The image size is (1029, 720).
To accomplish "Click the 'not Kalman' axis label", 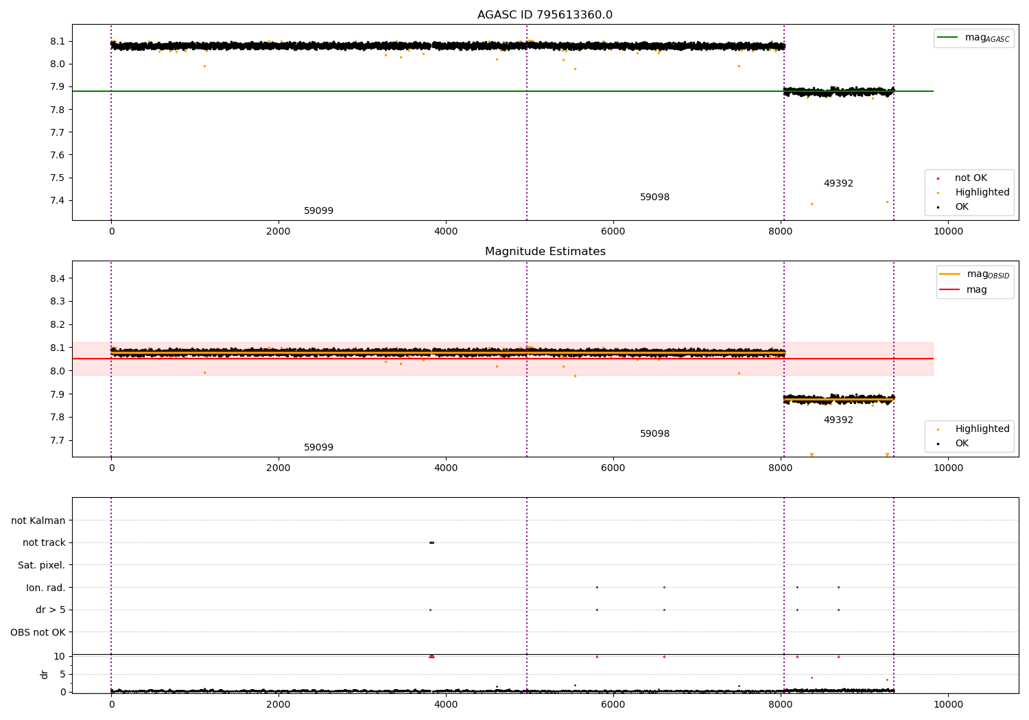I will 38,520.
